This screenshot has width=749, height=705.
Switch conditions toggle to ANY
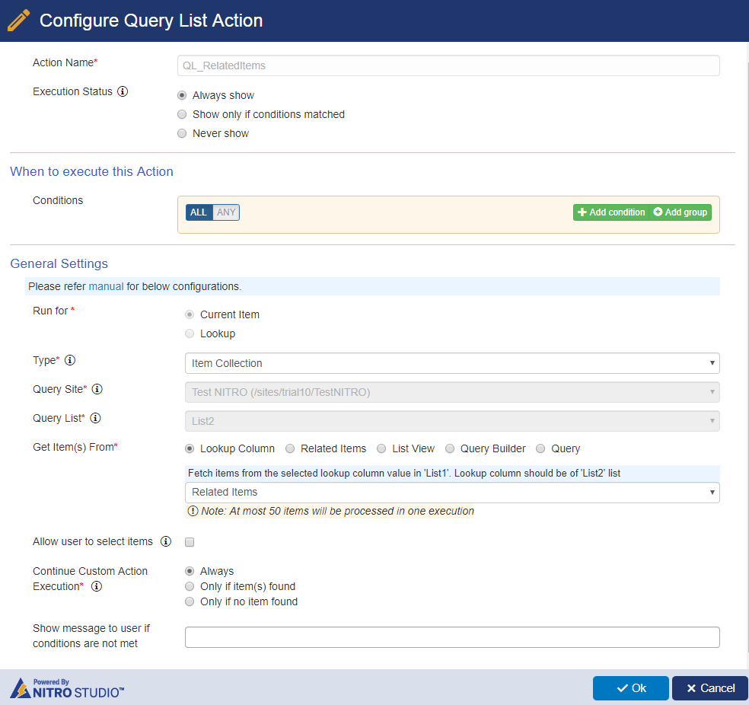tap(226, 212)
